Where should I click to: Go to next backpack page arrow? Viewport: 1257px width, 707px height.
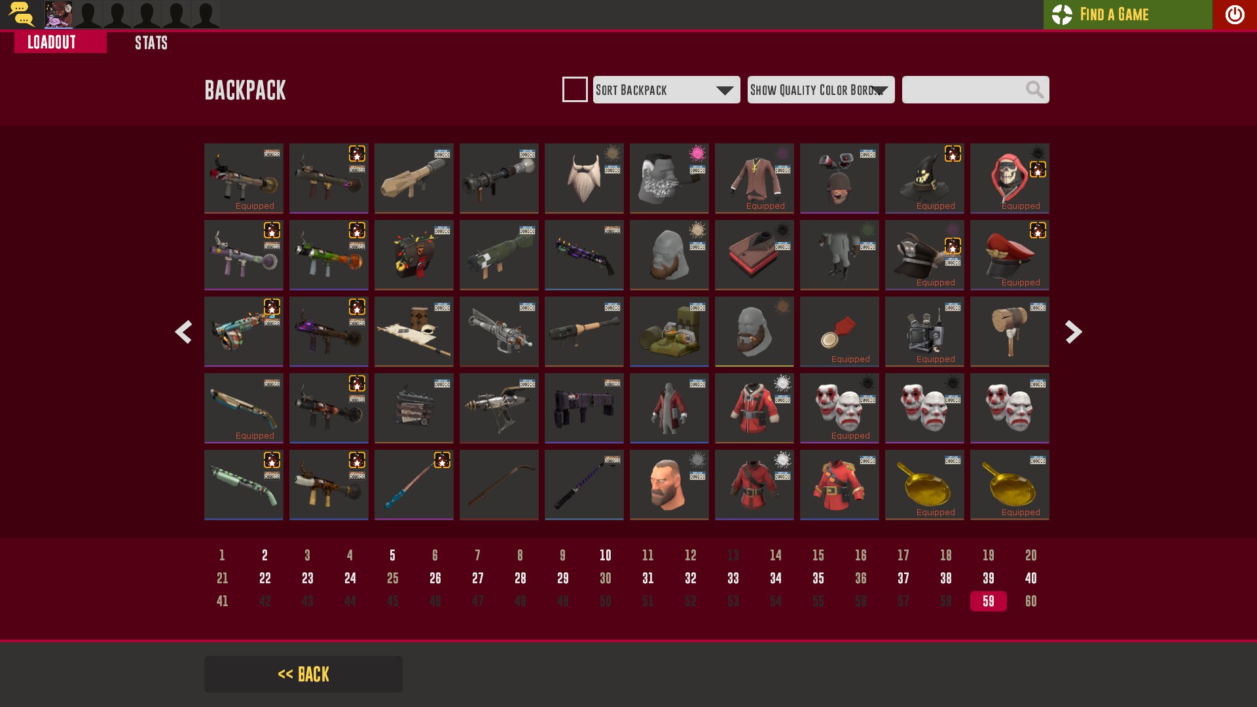click(1073, 332)
